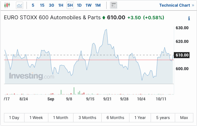Click the 620.00 axis label
The width and height of the screenshot is (197, 126).
pos(182,41)
